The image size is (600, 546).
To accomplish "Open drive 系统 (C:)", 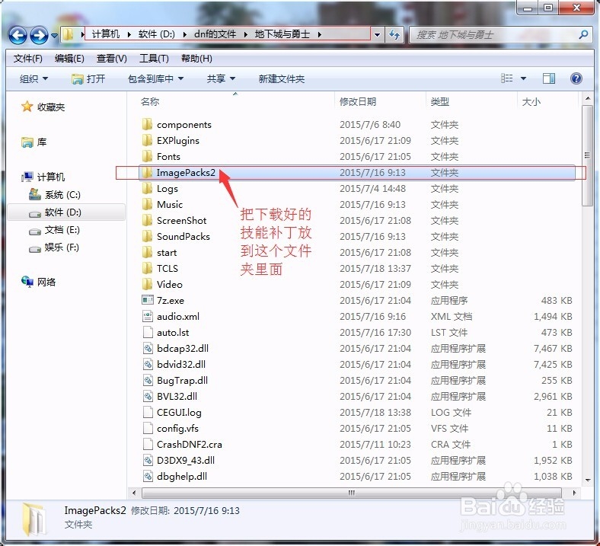I will (55, 194).
